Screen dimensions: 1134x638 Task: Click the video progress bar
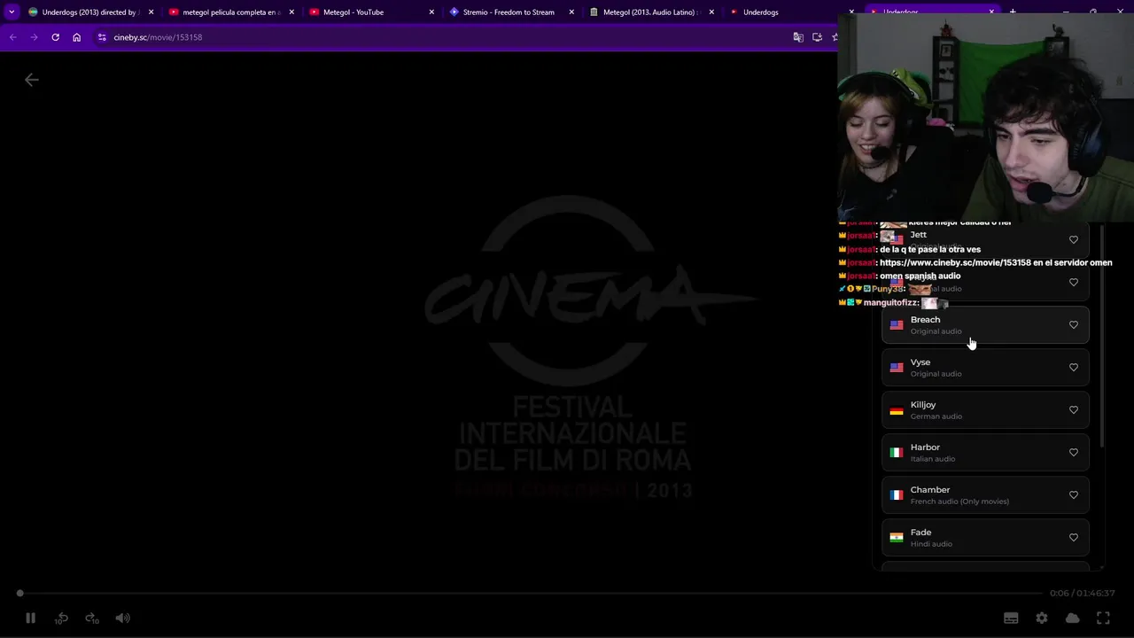530,593
